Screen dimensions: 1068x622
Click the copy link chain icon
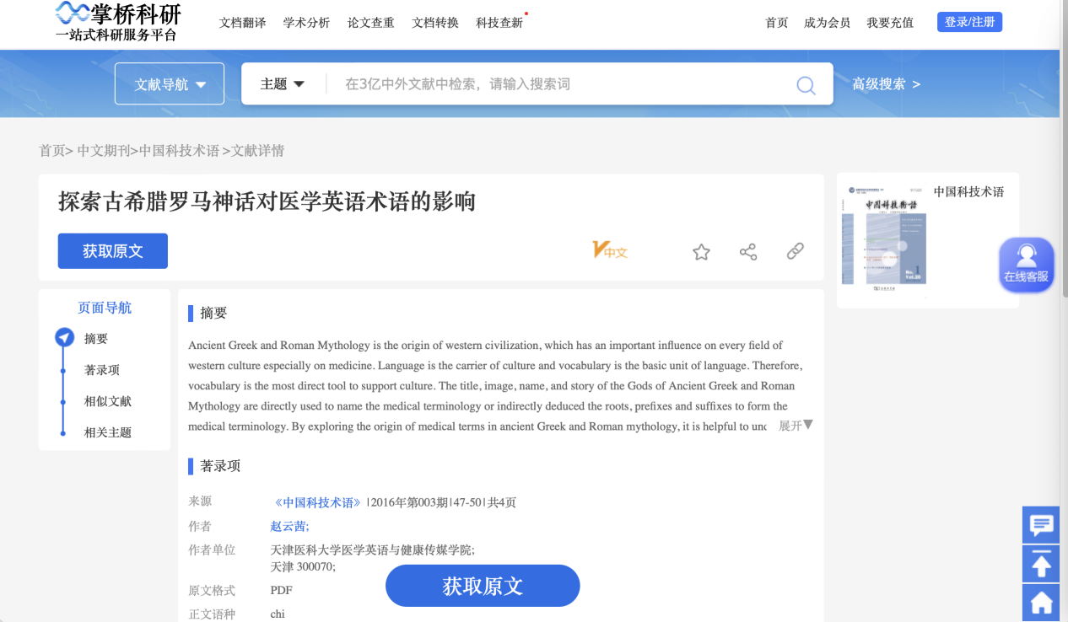tap(795, 251)
